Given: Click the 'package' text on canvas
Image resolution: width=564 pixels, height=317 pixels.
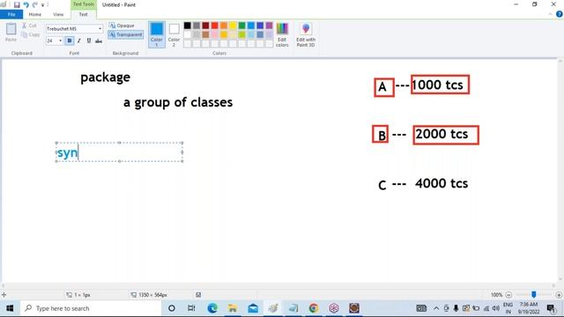Looking at the screenshot, I should (106, 77).
